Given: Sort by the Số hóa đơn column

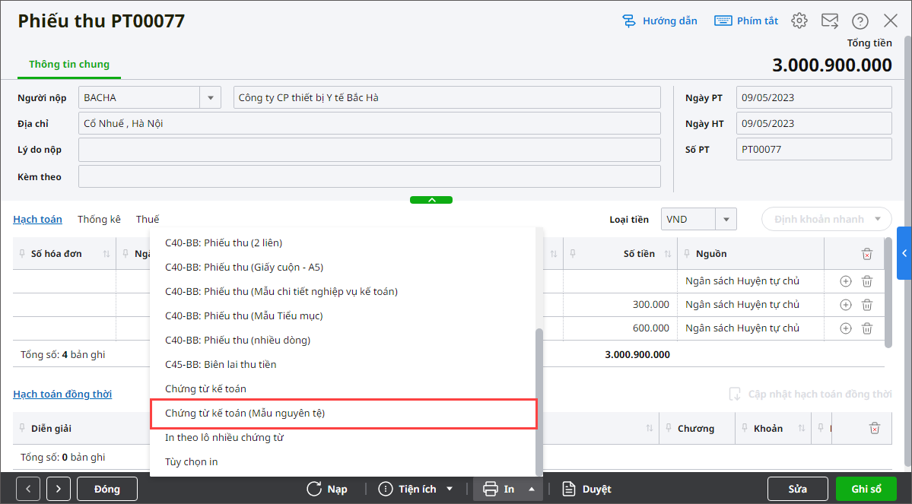Looking at the screenshot, I should pyautogui.click(x=106, y=253).
